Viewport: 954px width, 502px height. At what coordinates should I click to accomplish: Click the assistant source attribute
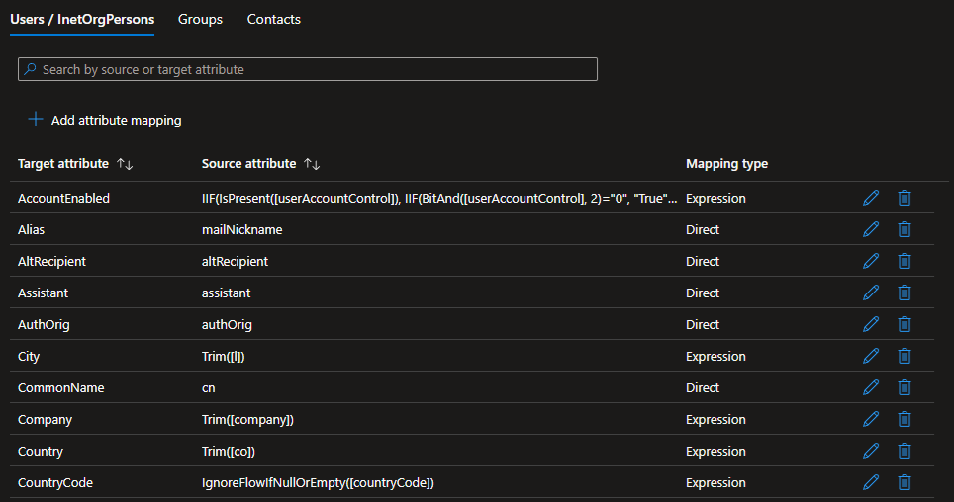[227, 293]
